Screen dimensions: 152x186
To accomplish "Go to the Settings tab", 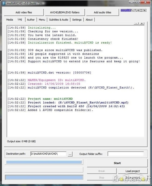I will 77,20.
